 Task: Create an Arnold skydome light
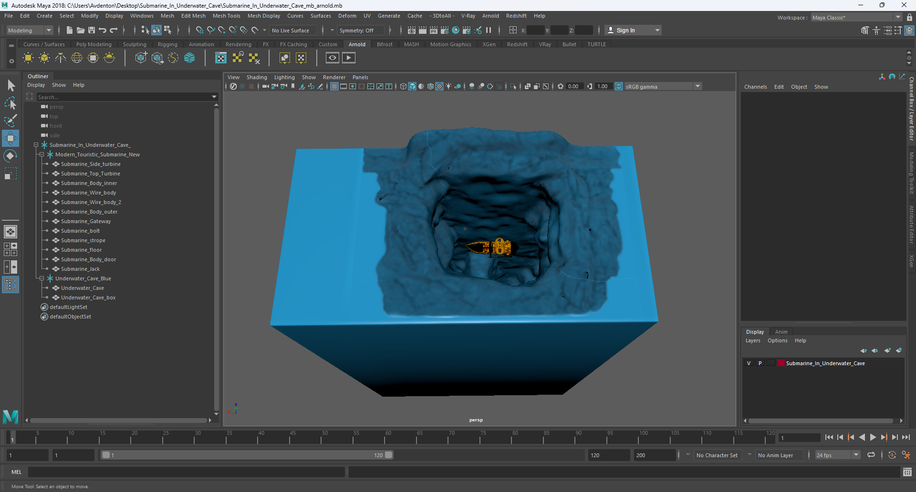point(77,58)
